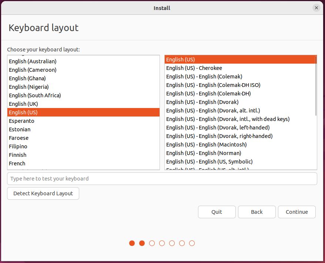Select English (Australian) keyboard layout

pos(33,61)
